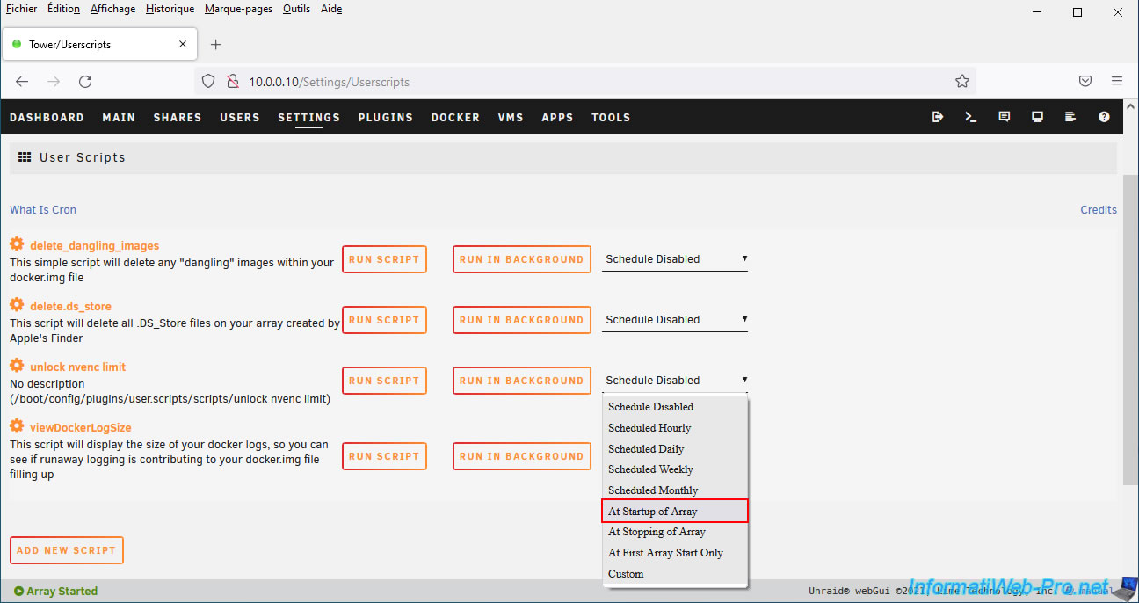Open the feedback icon in Unraid header
Screen dimensions: 1139x603
click(1005, 117)
